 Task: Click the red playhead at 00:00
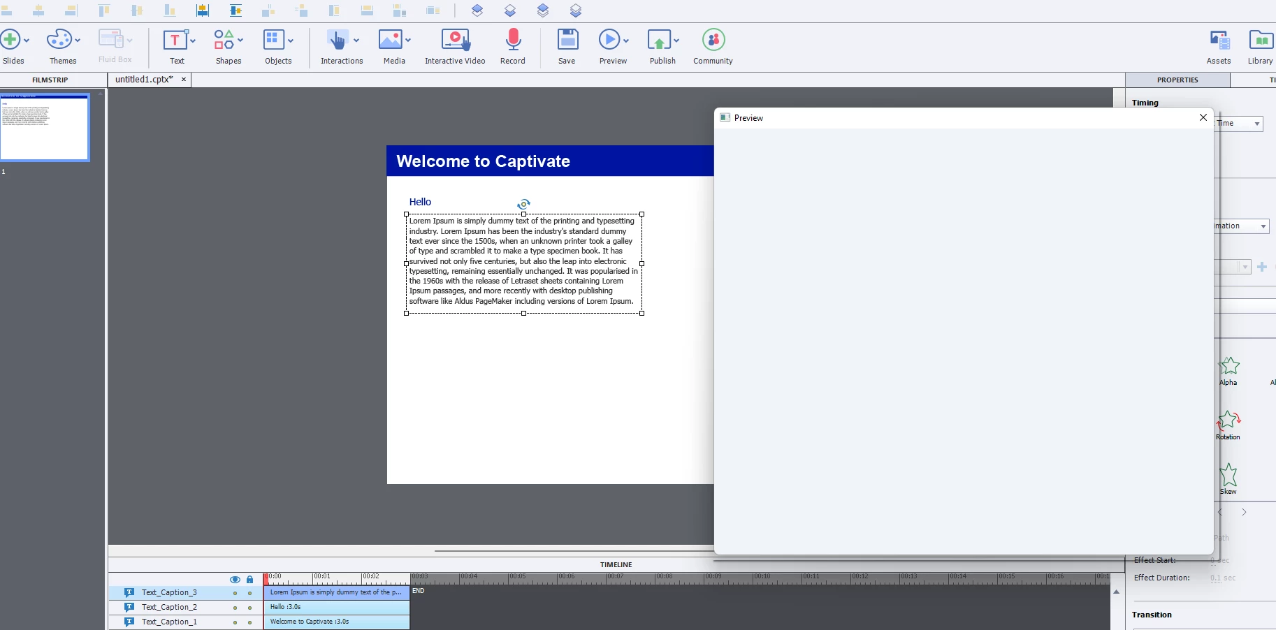click(266, 579)
